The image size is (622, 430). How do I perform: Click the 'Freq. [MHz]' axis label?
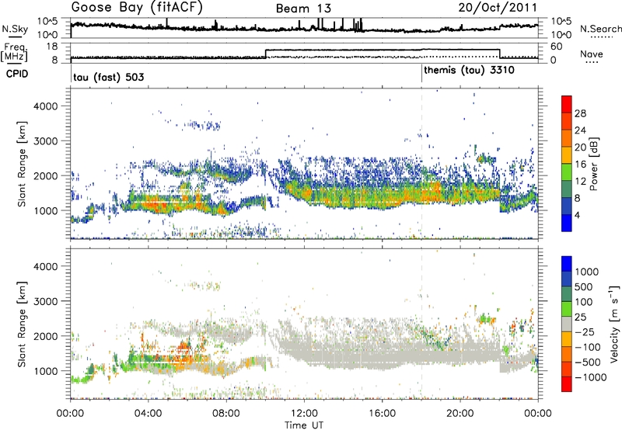tap(15, 53)
